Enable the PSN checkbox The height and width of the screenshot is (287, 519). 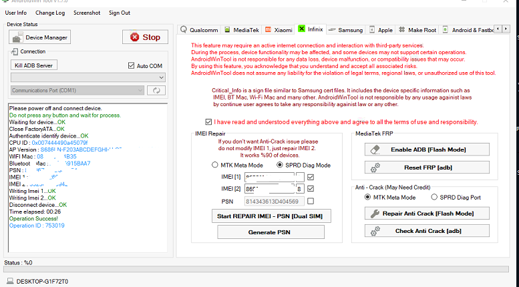pos(311,201)
